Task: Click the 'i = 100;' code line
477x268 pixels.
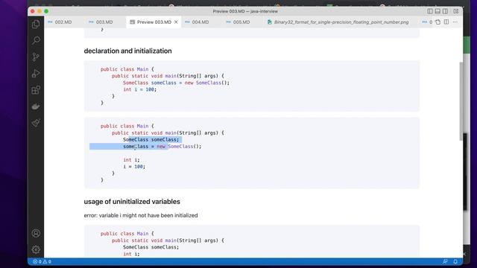Action: (x=134, y=167)
